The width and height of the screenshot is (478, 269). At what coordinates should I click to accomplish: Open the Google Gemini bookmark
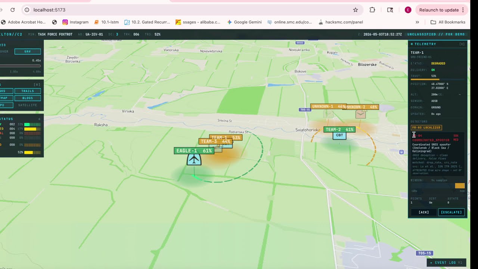coord(244,22)
